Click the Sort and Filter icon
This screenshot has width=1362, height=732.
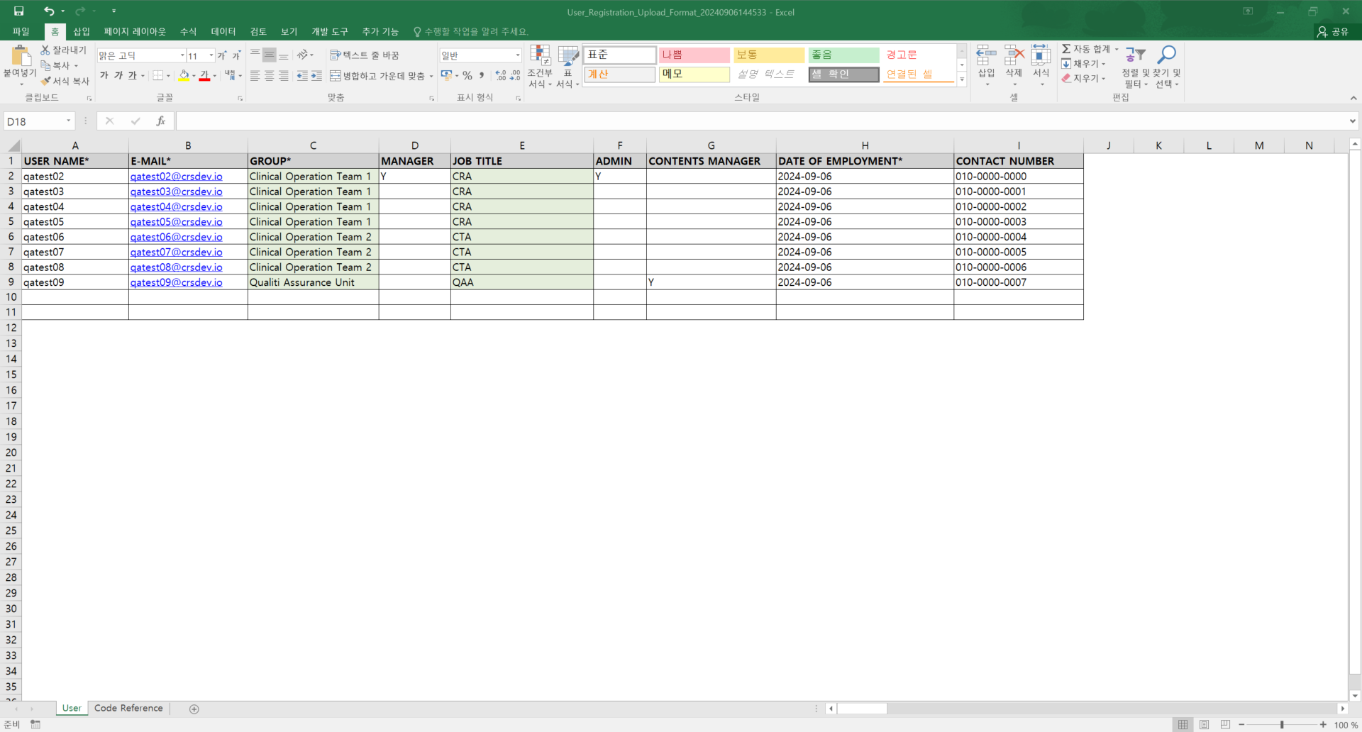1135,55
